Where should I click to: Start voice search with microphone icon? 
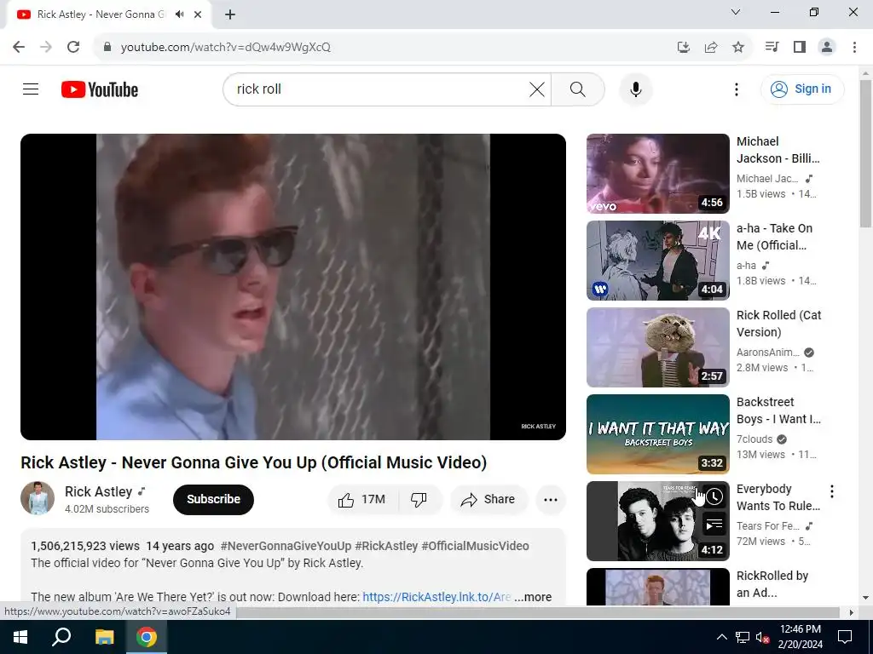tap(636, 89)
